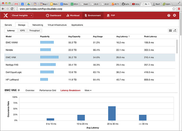Screen dimensions: 182x131
Task: Select the NetApp FAS row
Action: pyautogui.click(x=90, y=65)
